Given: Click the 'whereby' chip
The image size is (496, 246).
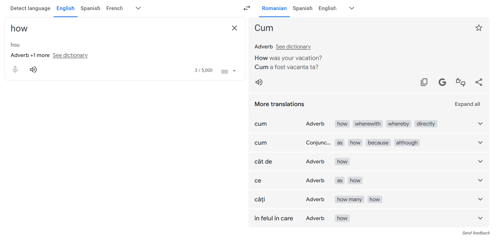Looking at the screenshot, I should point(398,124).
